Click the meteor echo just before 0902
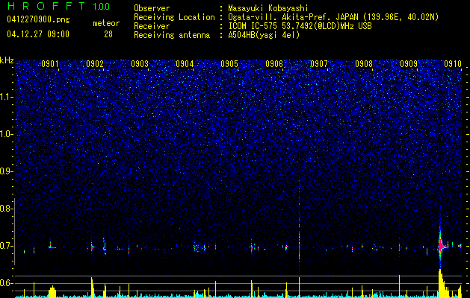 click(x=93, y=247)
